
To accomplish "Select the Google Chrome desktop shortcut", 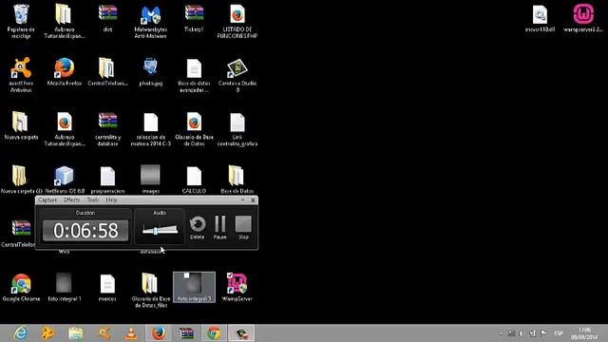I will pos(21,287).
